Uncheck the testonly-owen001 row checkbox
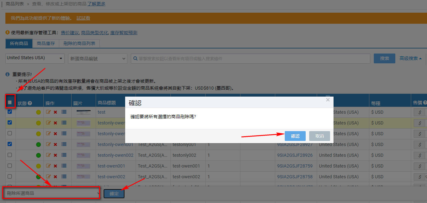427x203 pixels. pos(10,144)
